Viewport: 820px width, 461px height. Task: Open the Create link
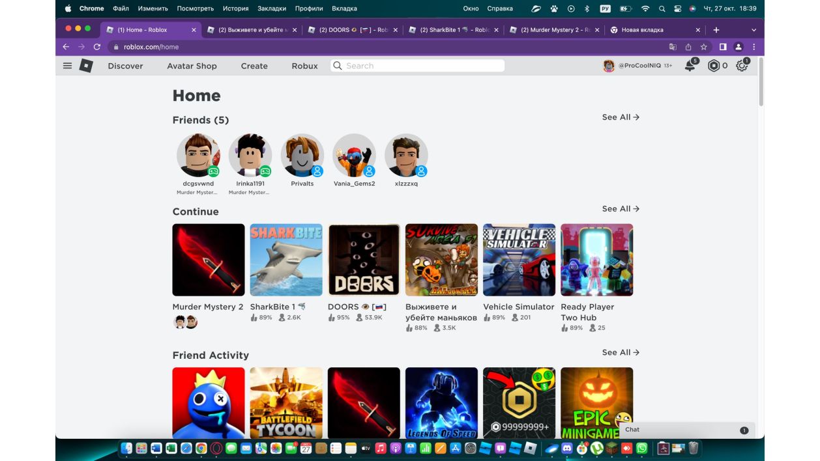(254, 66)
